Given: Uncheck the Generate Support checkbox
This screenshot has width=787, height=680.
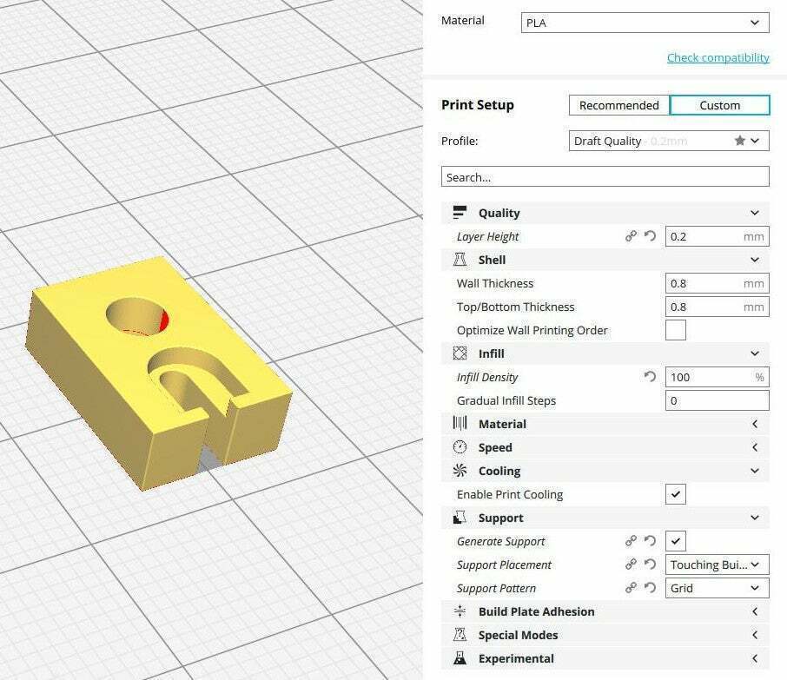Looking at the screenshot, I should 676,541.
